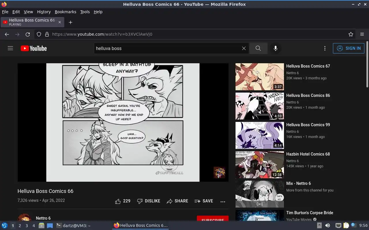Open the clipboard tray icon
The width and height of the screenshot is (369, 230).
click(x=346, y=226)
